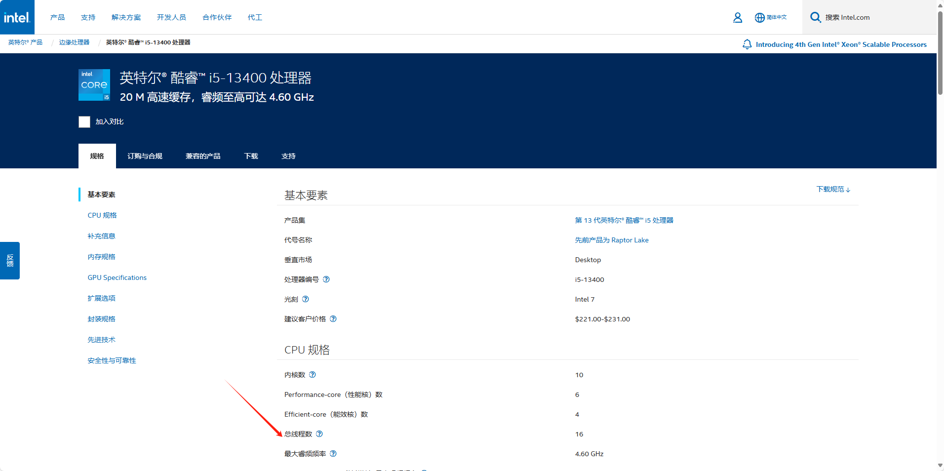944x471 pixels.
Task: Check the 加入对比 compare checkbox
Action: [84, 122]
